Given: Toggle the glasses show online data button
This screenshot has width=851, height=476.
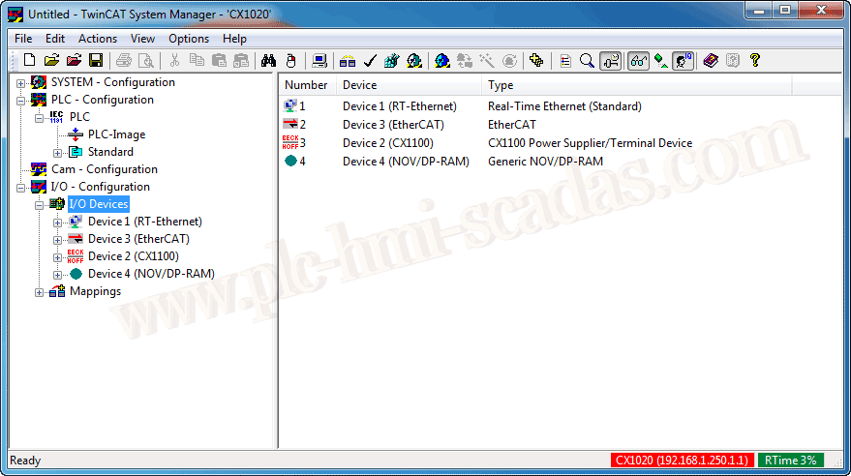Looking at the screenshot, I should (638, 61).
